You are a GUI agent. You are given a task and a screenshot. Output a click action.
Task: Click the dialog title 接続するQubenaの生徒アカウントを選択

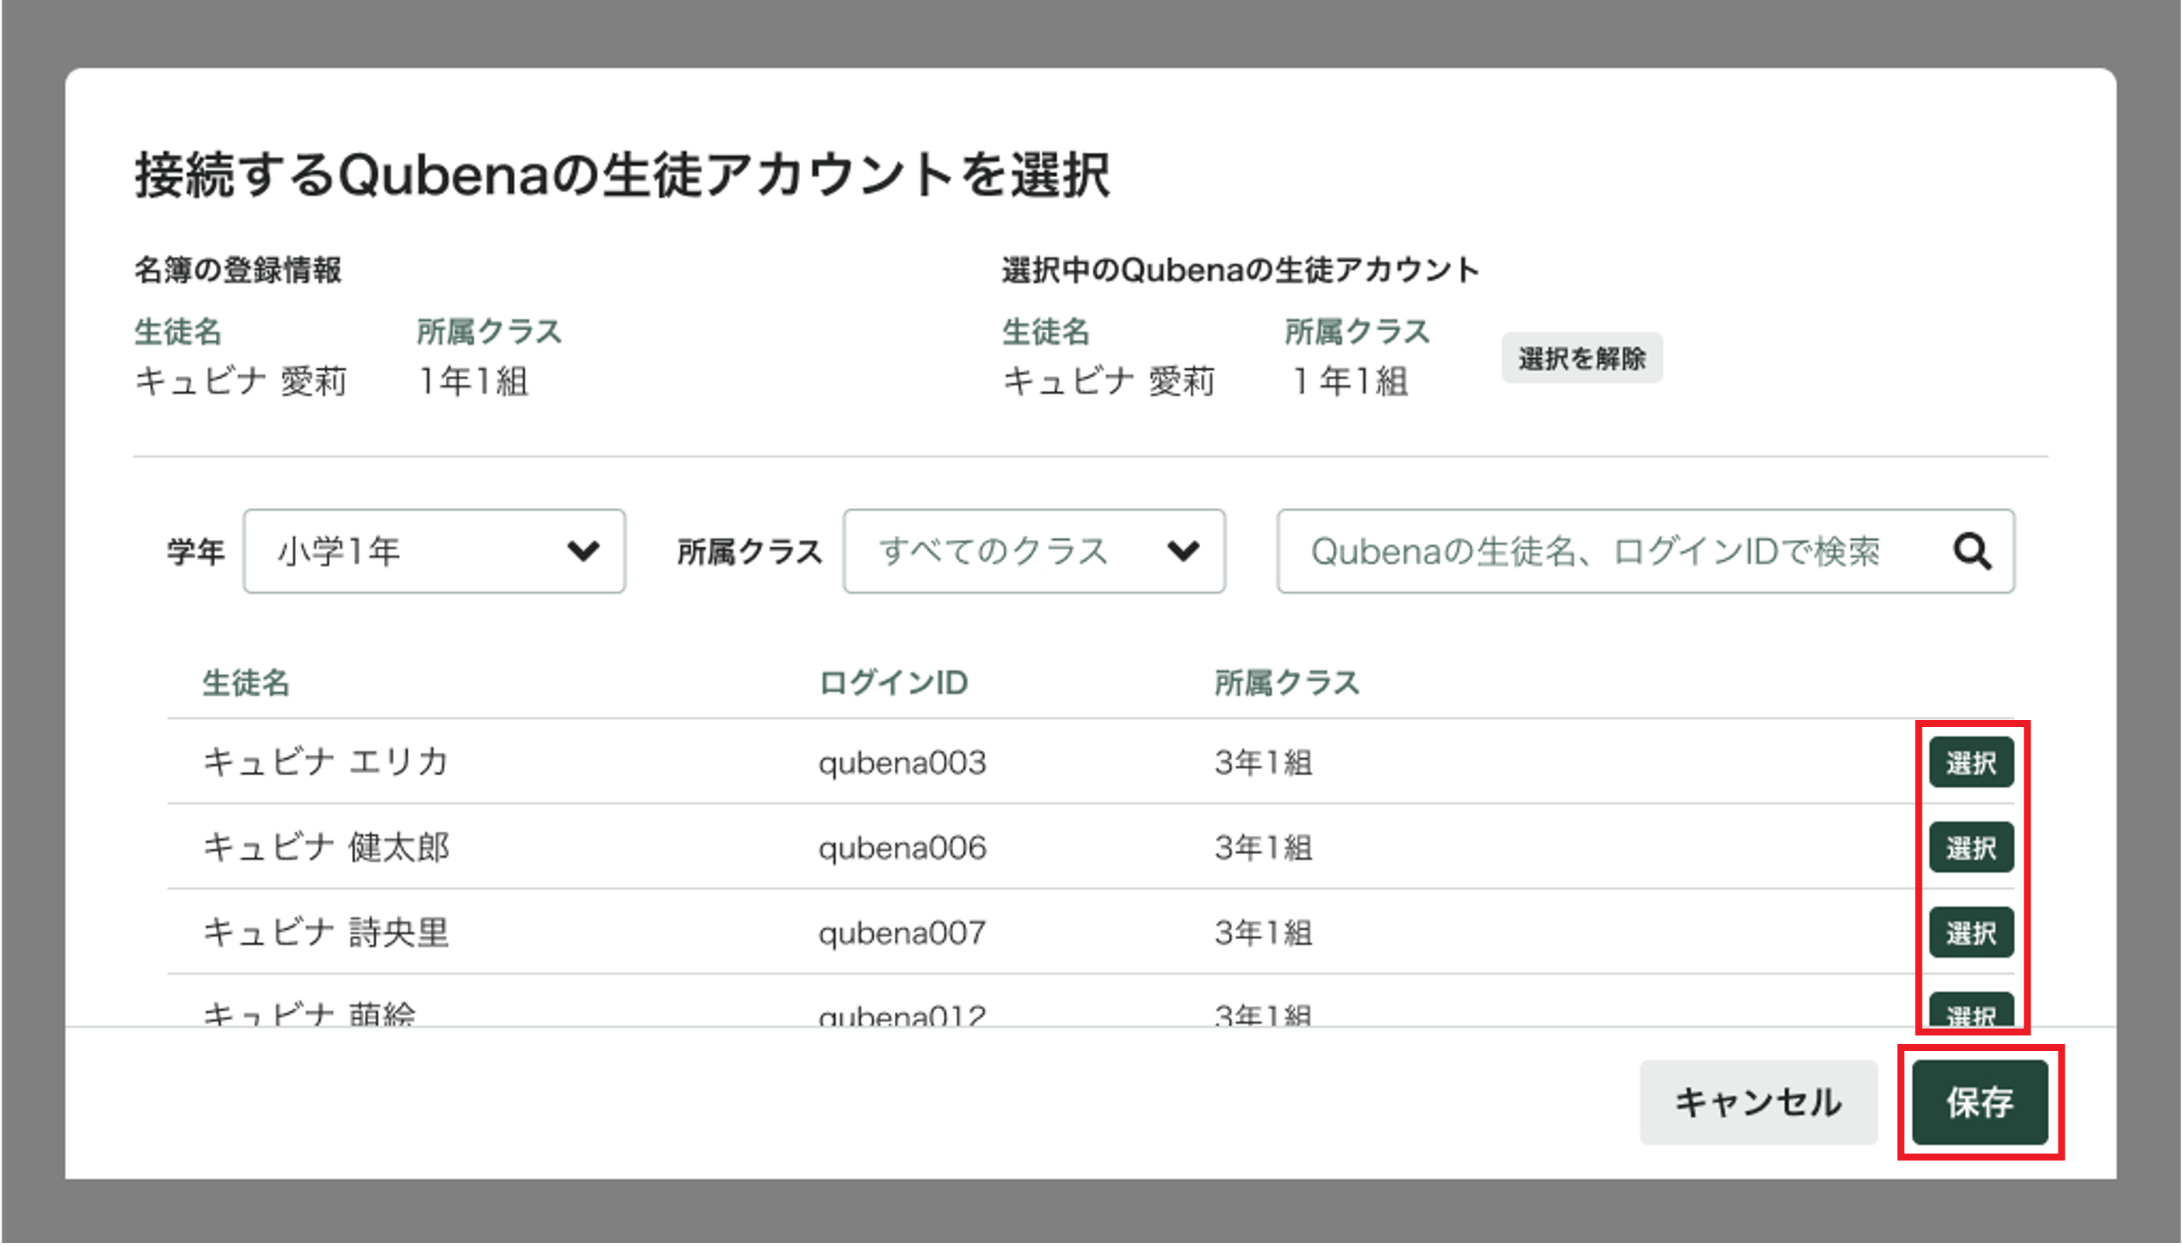[x=622, y=175]
